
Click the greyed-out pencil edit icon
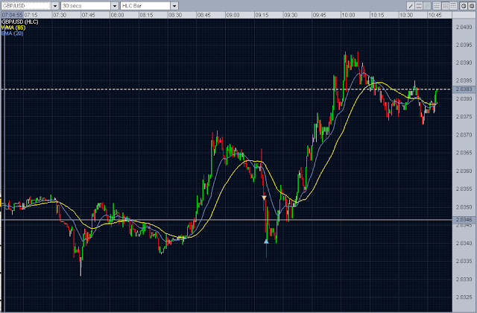(427, 6)
